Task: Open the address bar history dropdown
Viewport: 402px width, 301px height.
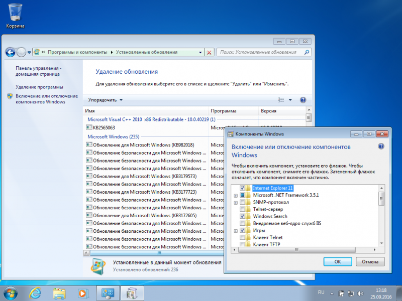Action: point(200,52)
